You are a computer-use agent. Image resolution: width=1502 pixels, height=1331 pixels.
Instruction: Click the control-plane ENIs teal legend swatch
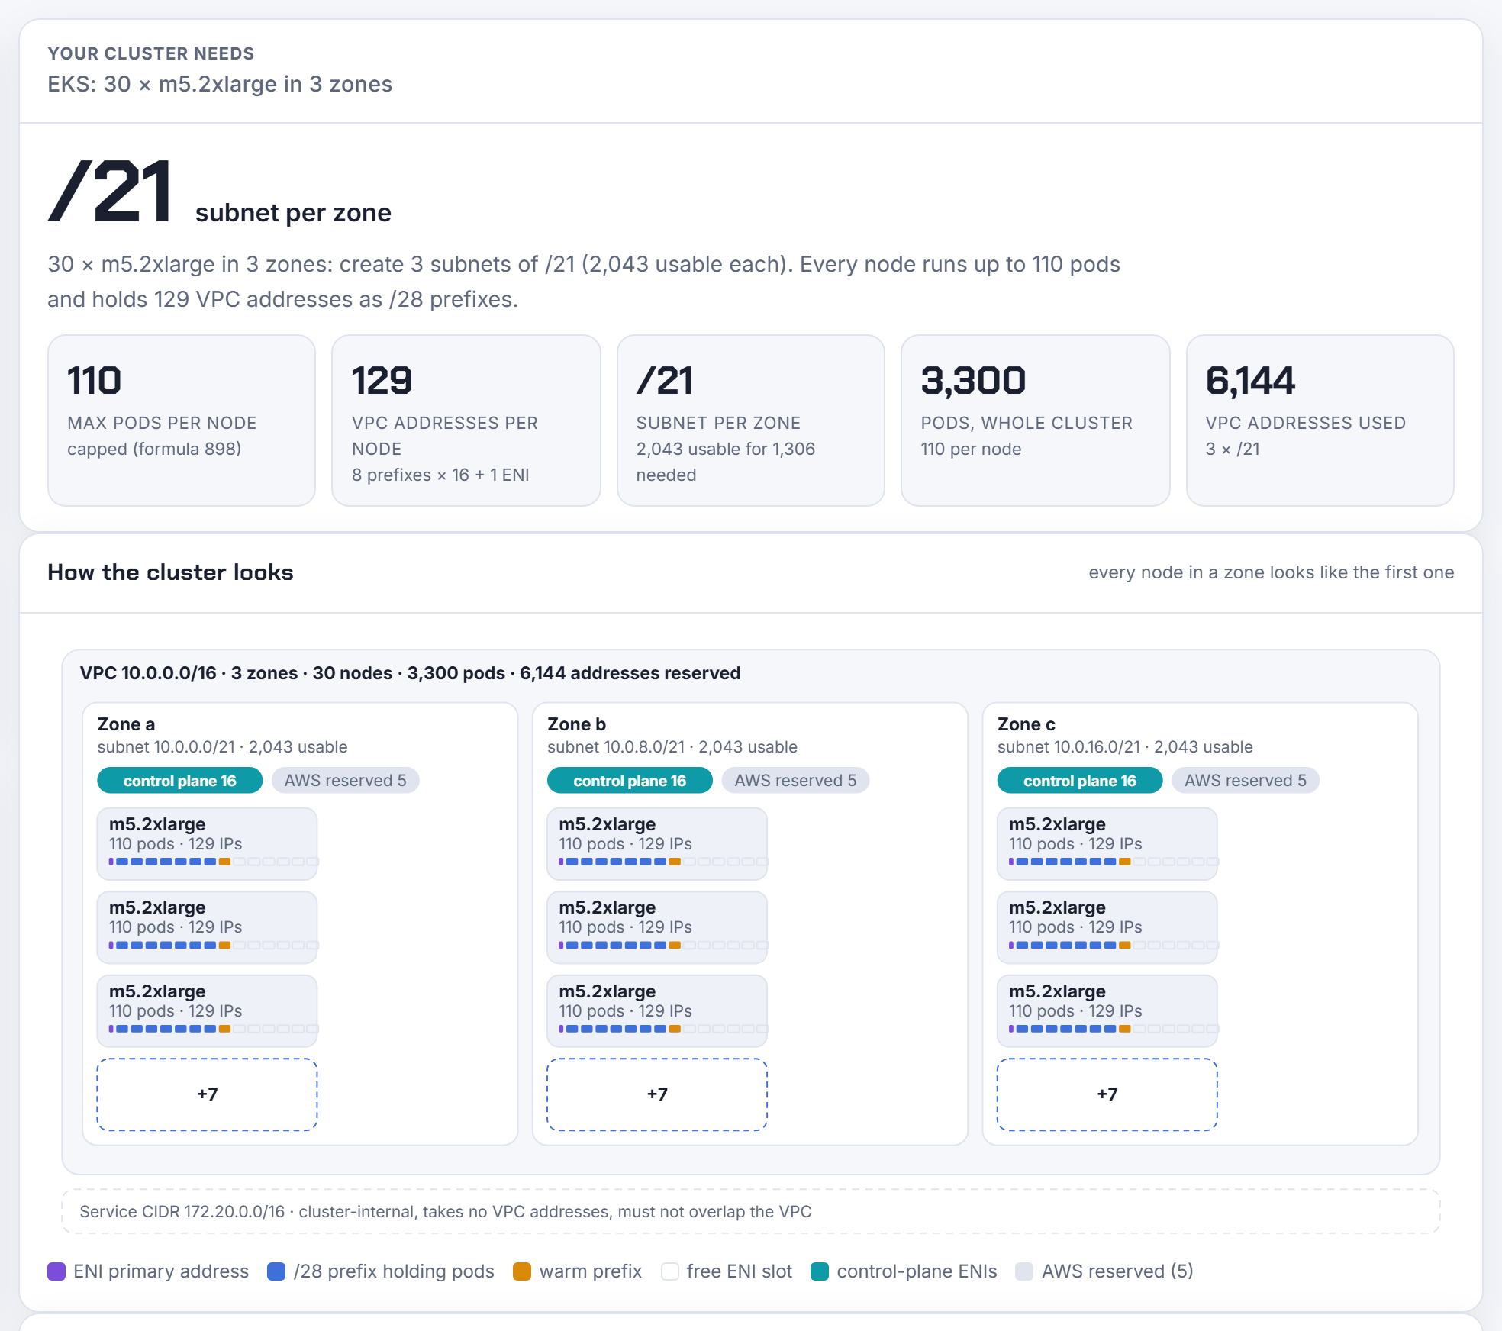[820, 1271]
